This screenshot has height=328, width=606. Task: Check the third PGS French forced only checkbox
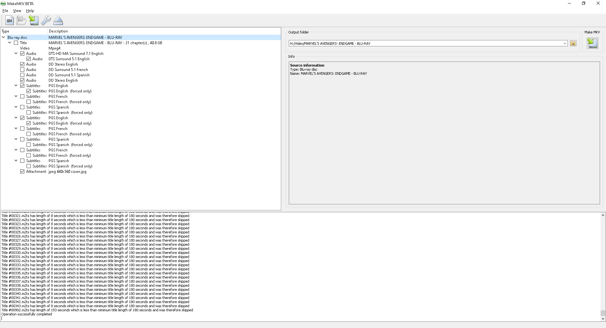click(29, 155)
